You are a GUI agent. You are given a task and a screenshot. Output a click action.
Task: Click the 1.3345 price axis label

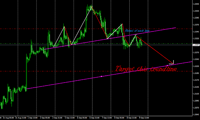pyautogui.click(x=196, y=32)
